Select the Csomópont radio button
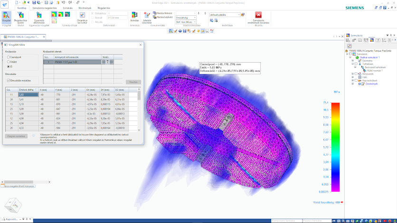 pyautogui.click(x=9, y=57)
